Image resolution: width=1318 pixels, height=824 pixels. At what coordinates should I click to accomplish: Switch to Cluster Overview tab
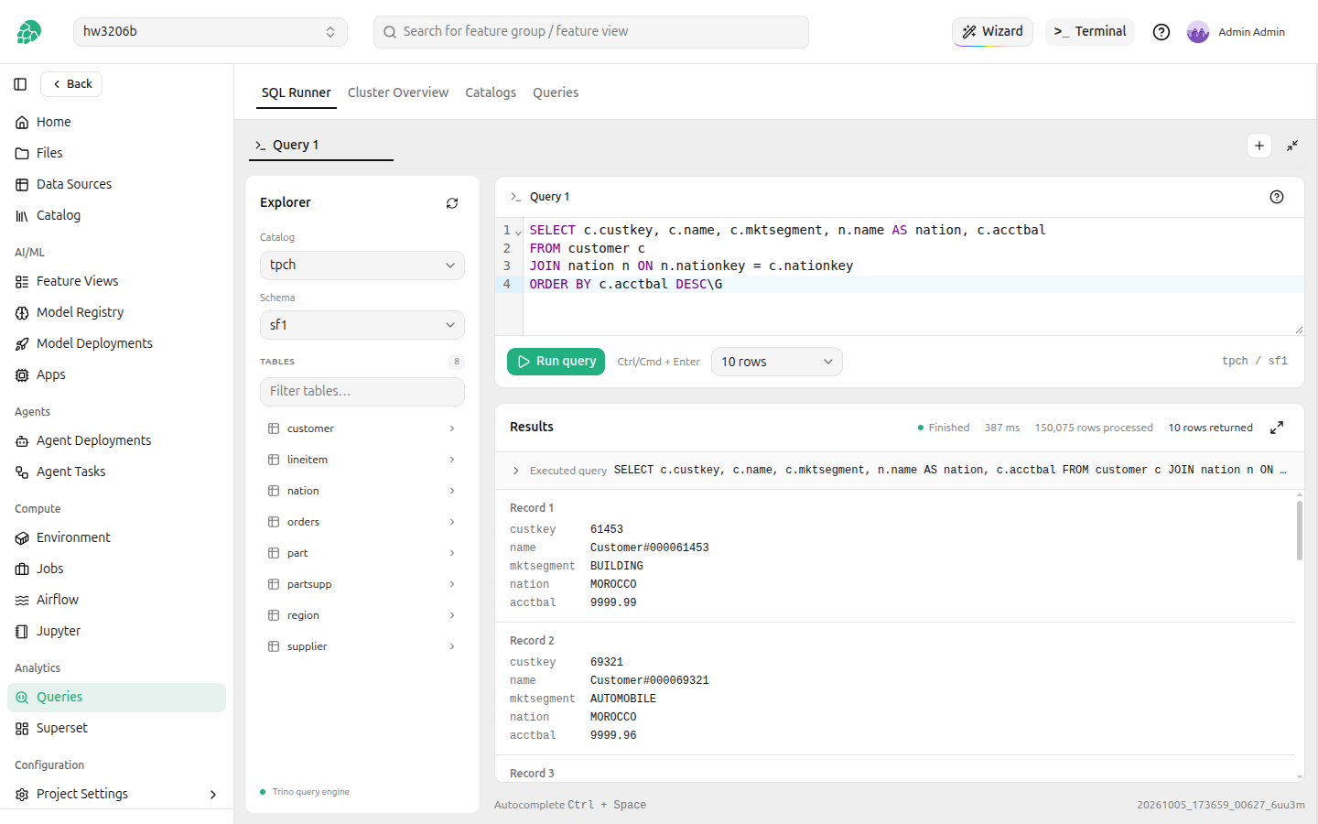[x=398, y=92]
